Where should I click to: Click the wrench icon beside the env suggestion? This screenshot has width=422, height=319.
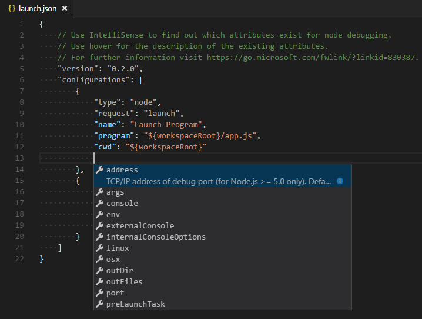coord(100,215)
